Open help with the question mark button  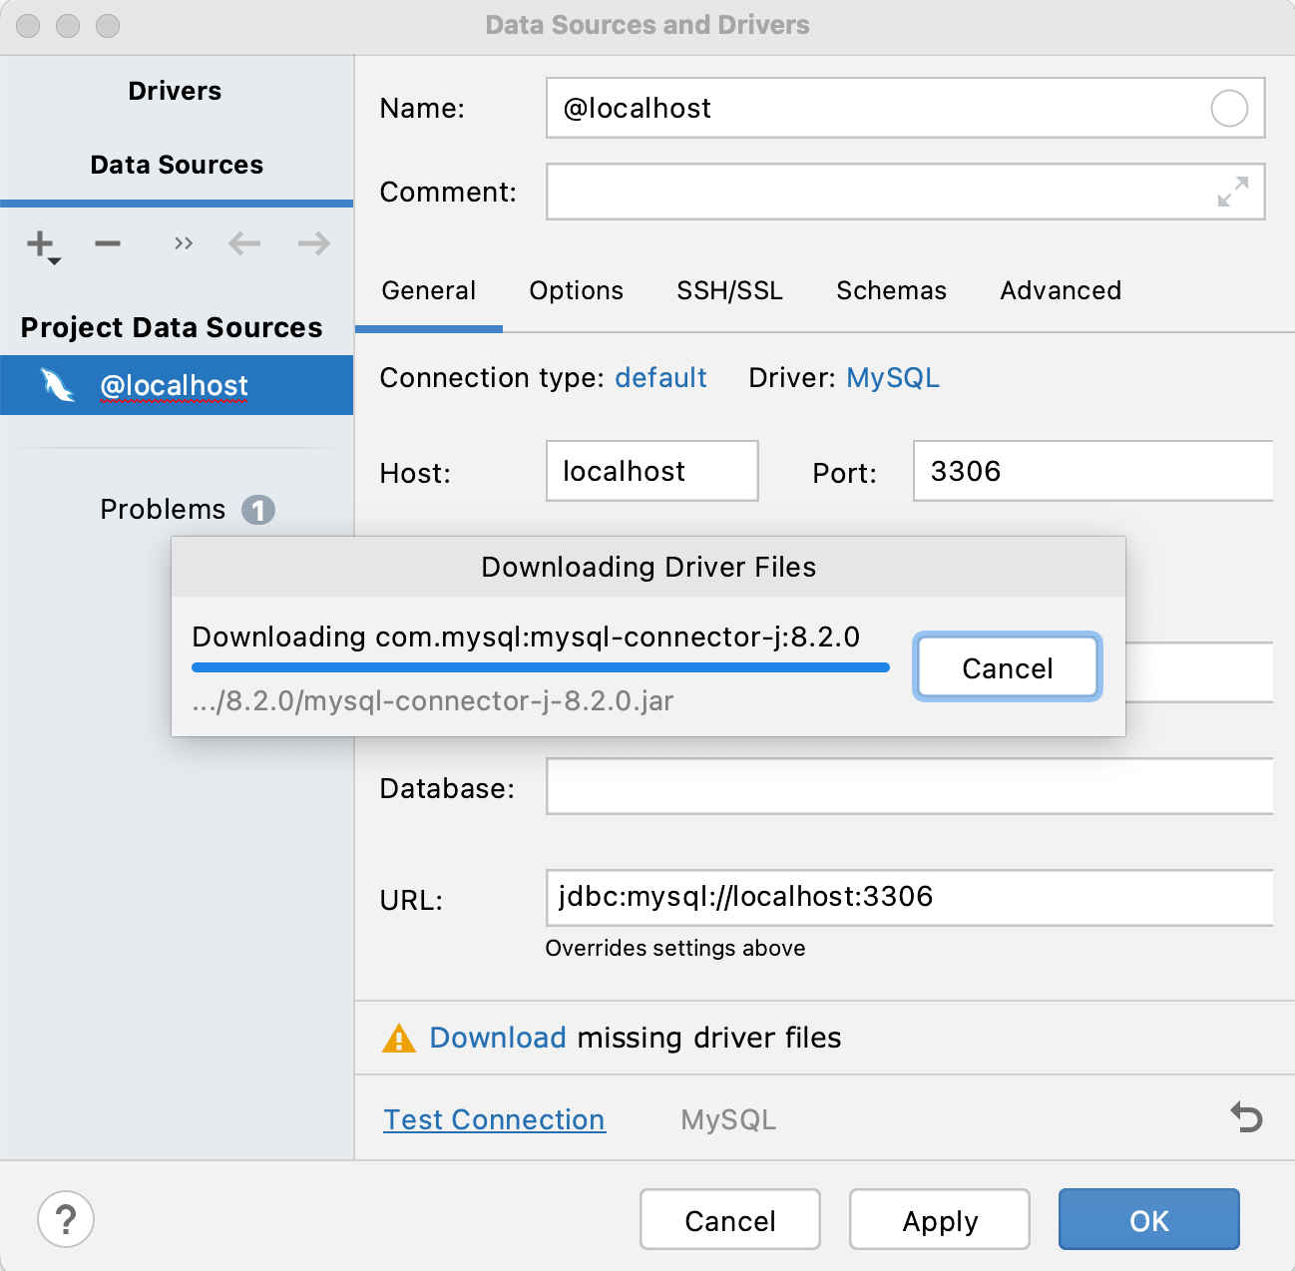coord(66,1219)
